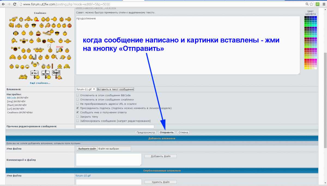
Task: Insert the sunglasses smiley in second row
Action: (34, 26)
